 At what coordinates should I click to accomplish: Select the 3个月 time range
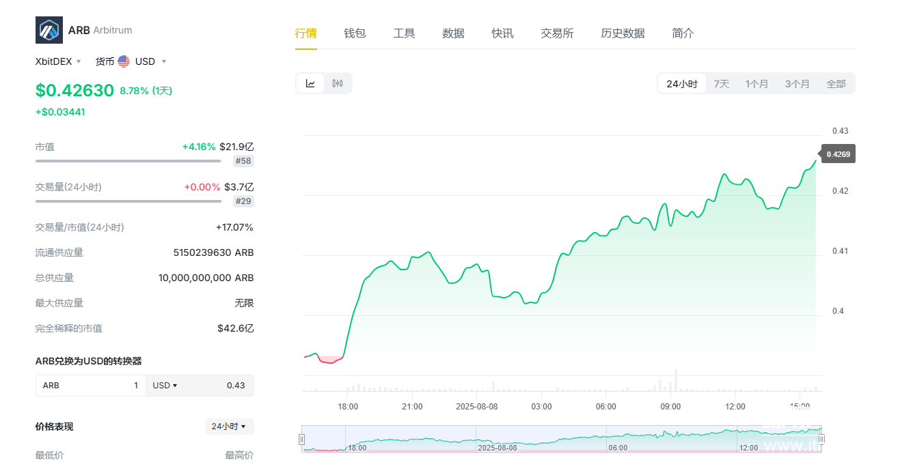click(x=797, y=84)
